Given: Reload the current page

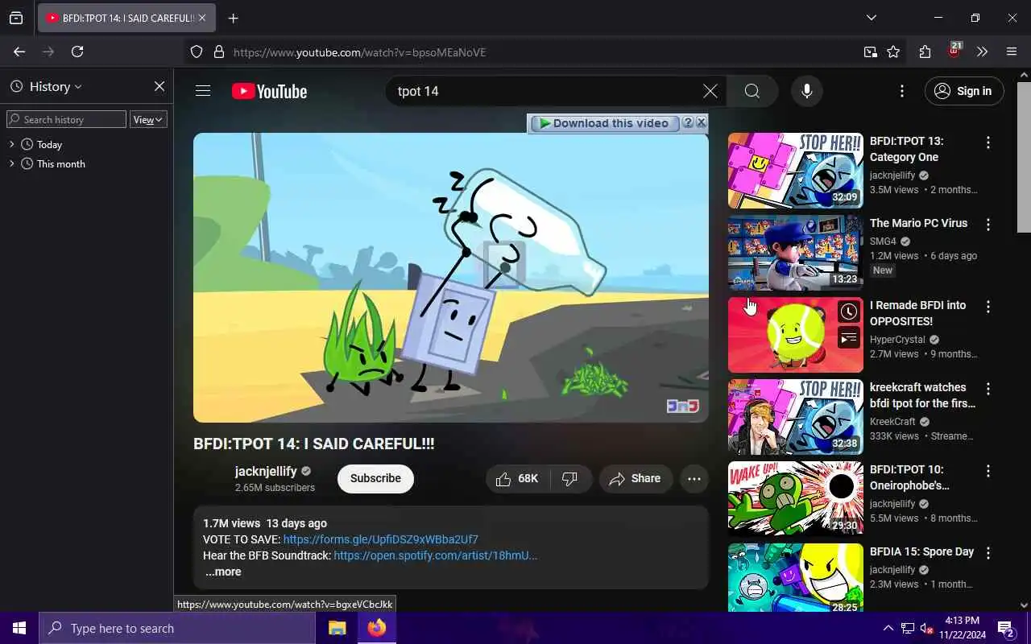Looking at the screenshot, I should [x=77, y=52].
